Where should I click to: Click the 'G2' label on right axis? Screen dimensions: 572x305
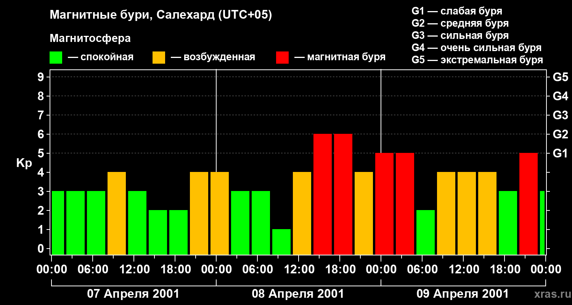coord(561,134)
